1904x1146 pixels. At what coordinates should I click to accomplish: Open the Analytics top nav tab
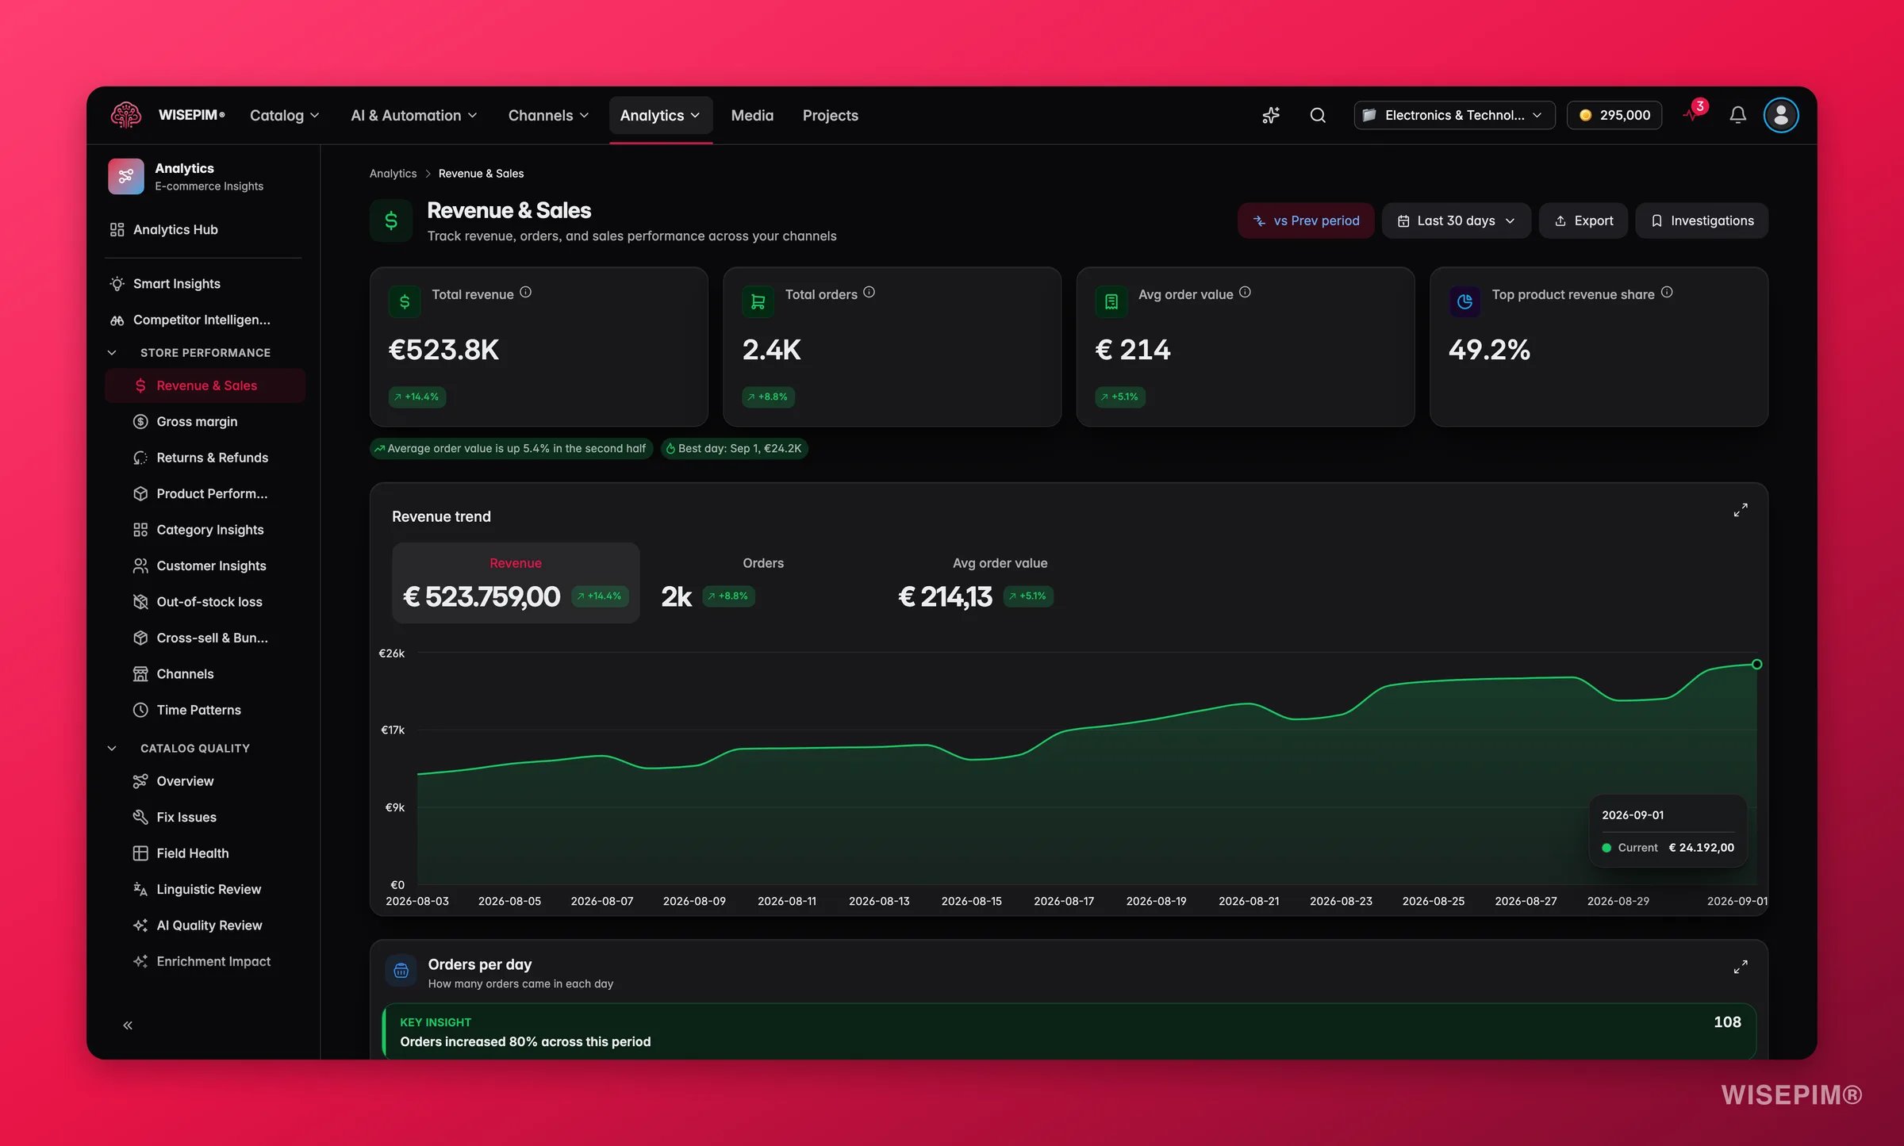[660, 116]
